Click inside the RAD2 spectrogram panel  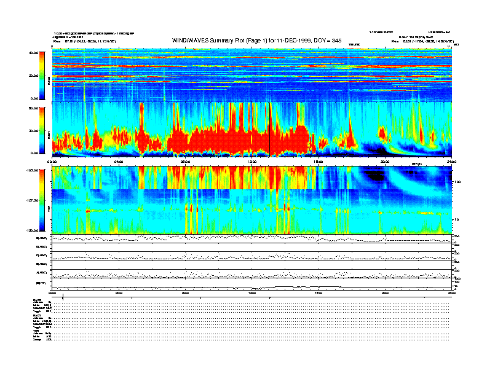(x=252, y=75)
